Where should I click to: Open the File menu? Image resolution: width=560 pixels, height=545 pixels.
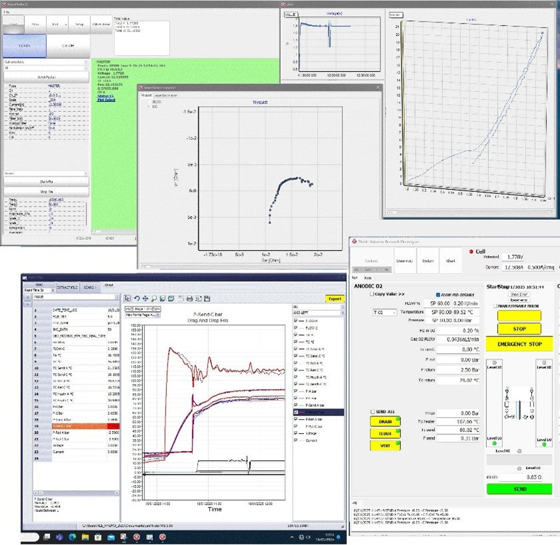pyautogui.click(x=6, y=11)
